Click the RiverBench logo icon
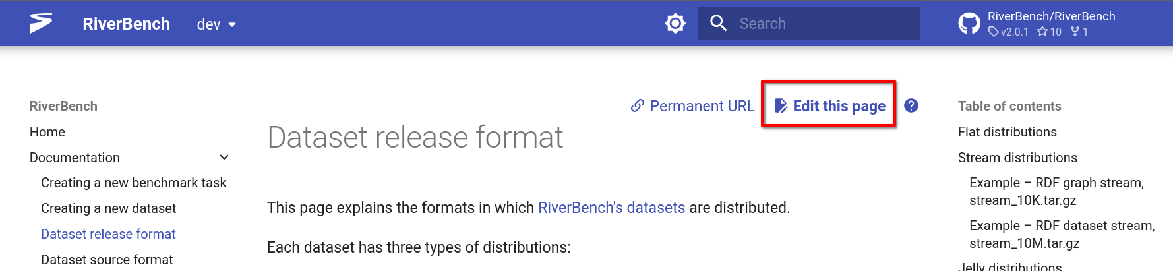Image resolution: width=1173 pixels, height=271 pixels. pyautogui.click(x=40, y=24)
